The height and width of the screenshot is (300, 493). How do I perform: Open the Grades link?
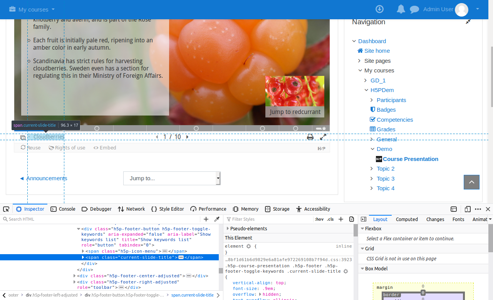point(386,129)
